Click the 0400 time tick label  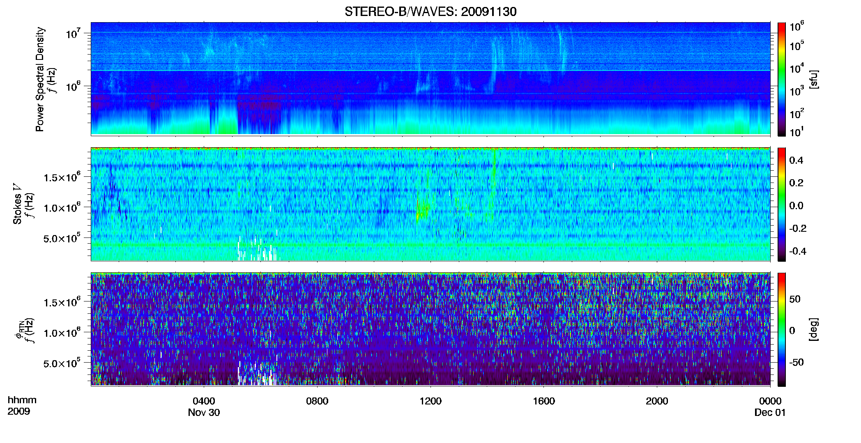(x=204, y=401)
